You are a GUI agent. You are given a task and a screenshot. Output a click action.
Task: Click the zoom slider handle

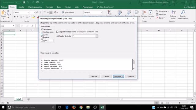(x=179, y=103)
